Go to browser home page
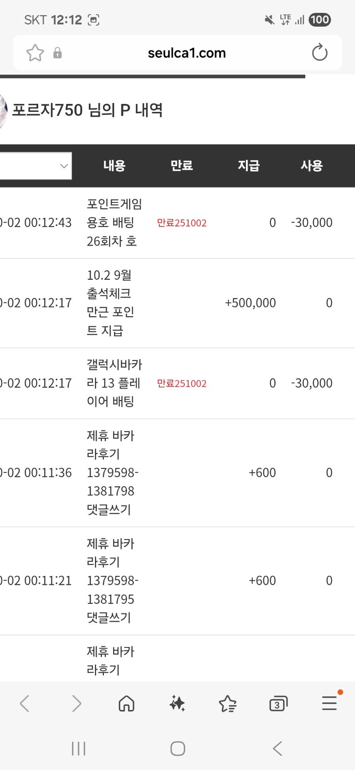The height and width of the screenshot is (770, 355). [126, 703]
